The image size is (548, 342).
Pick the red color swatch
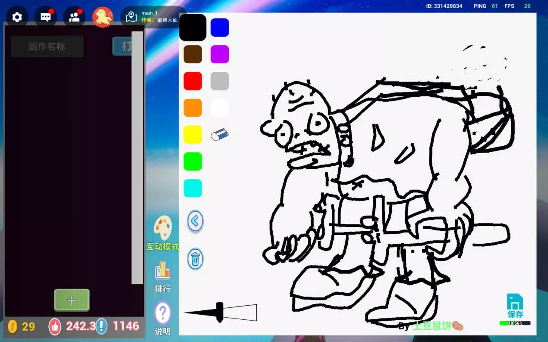tap(193, 81)
